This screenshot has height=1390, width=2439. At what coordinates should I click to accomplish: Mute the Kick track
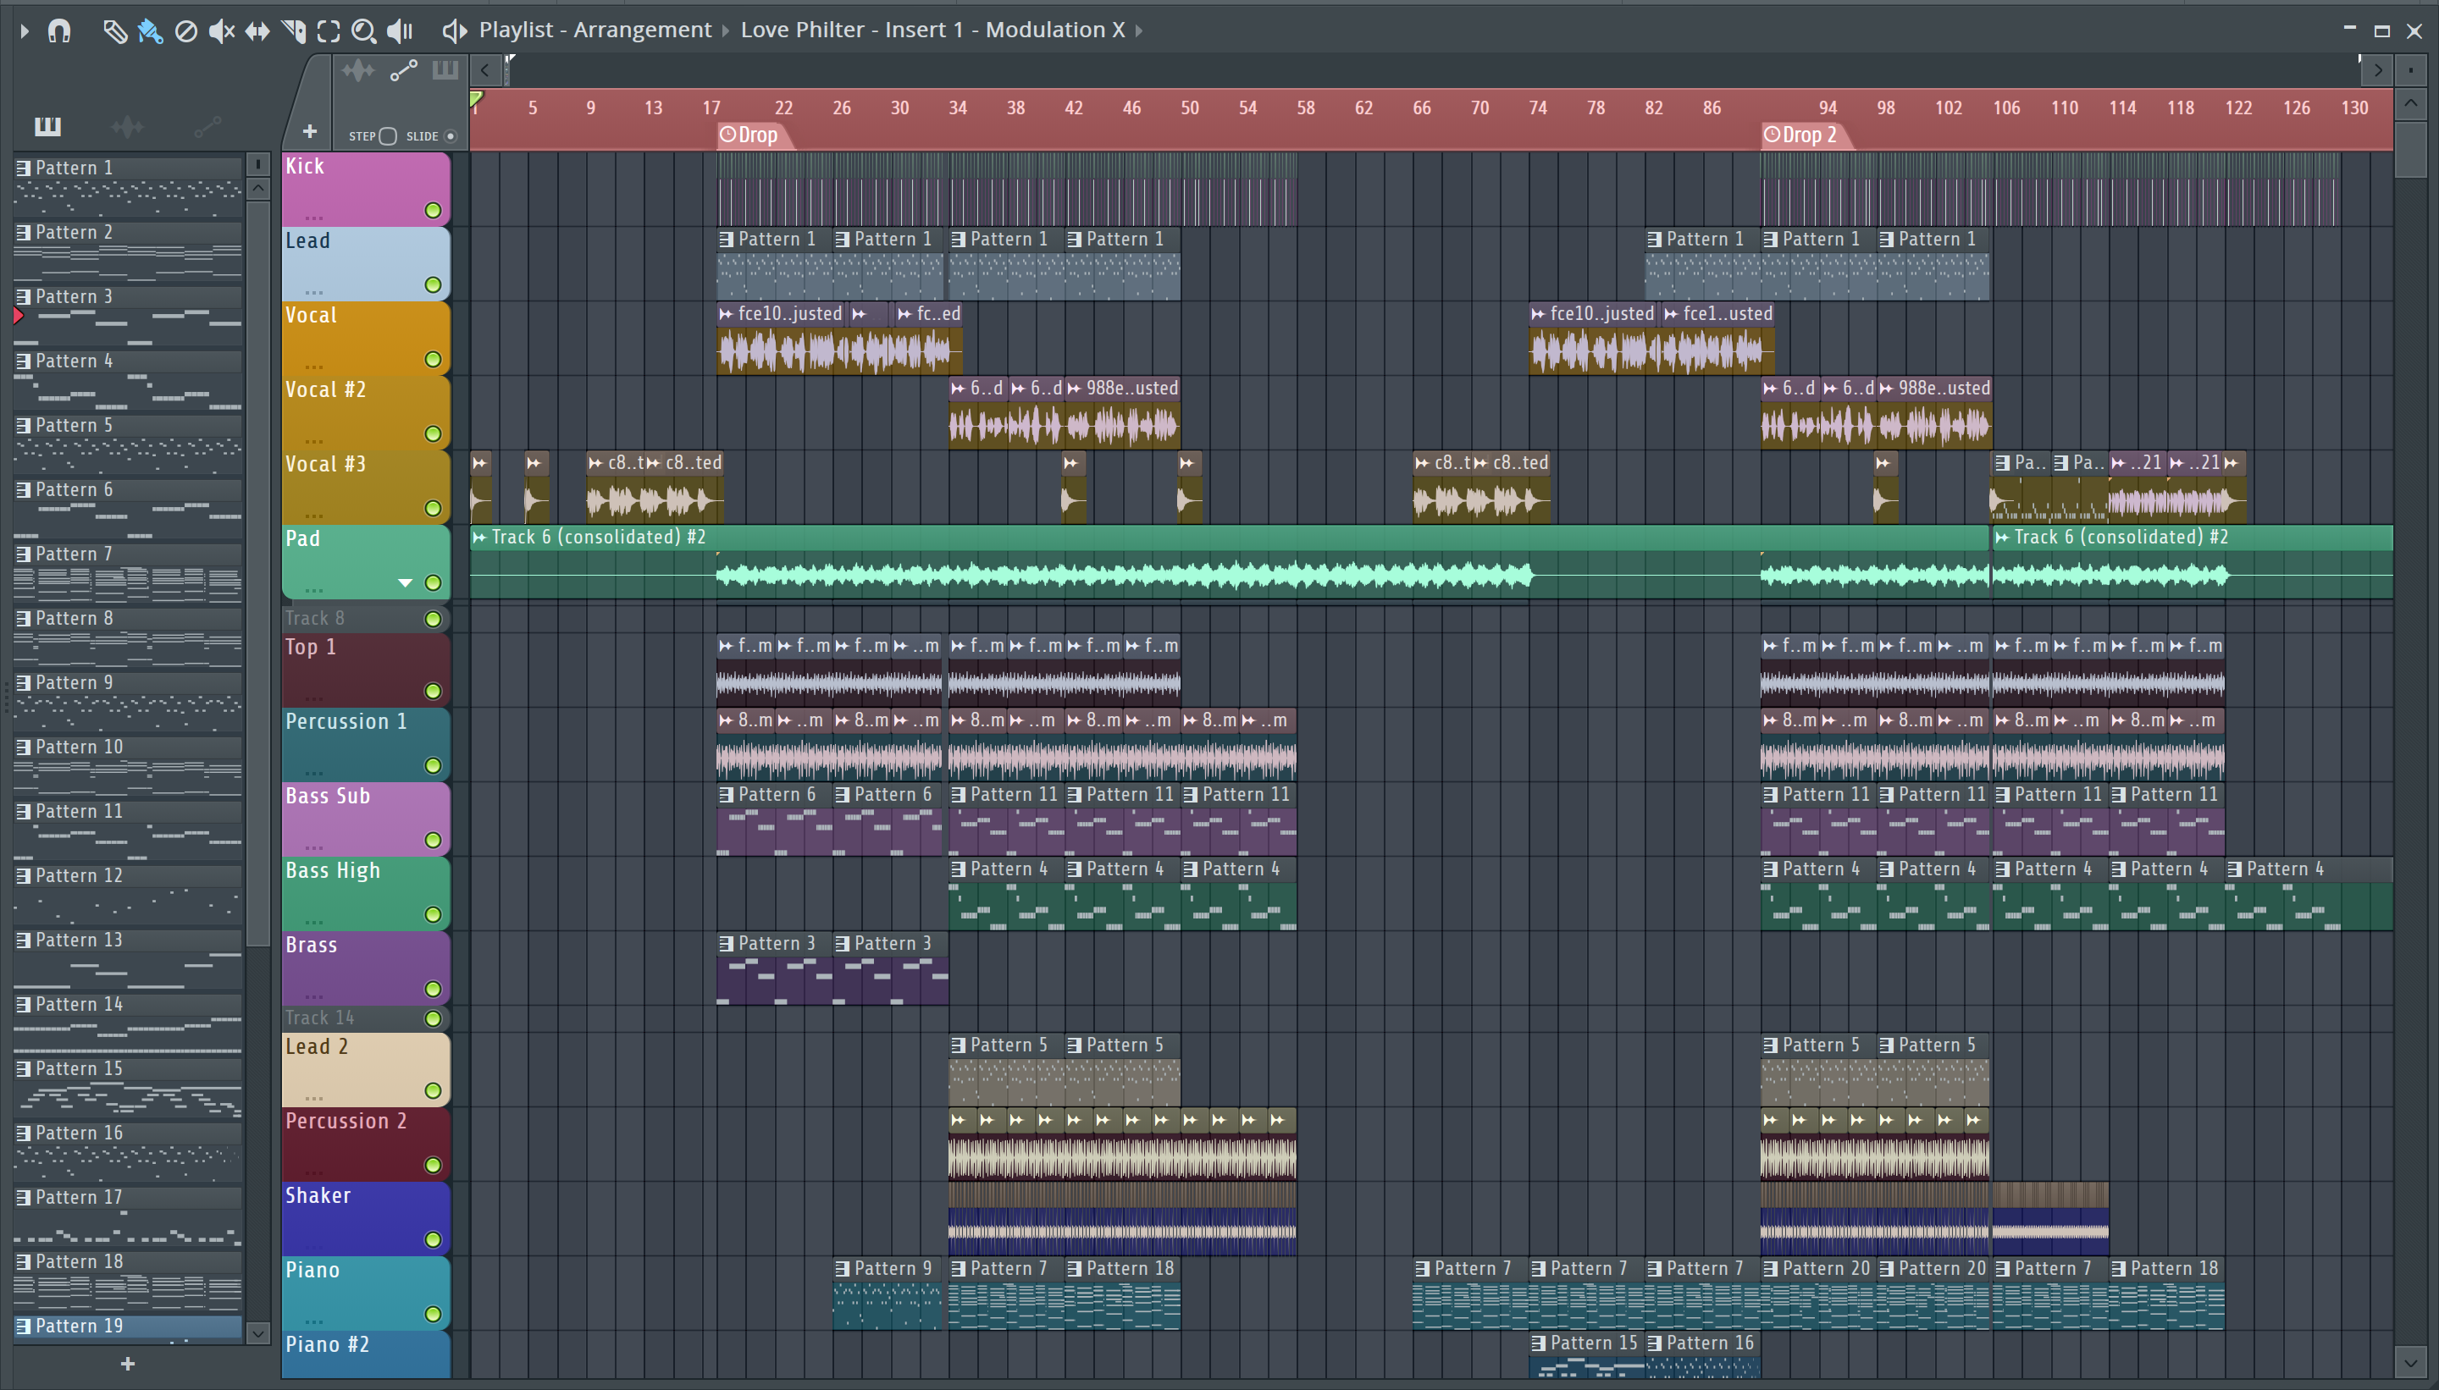click(x=433, y=210)
